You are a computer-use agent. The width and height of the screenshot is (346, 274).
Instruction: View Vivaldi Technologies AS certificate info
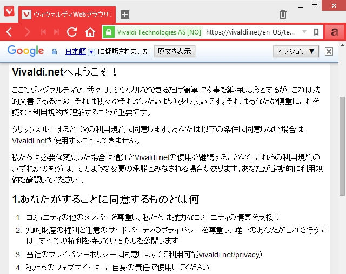pos(159,32)
